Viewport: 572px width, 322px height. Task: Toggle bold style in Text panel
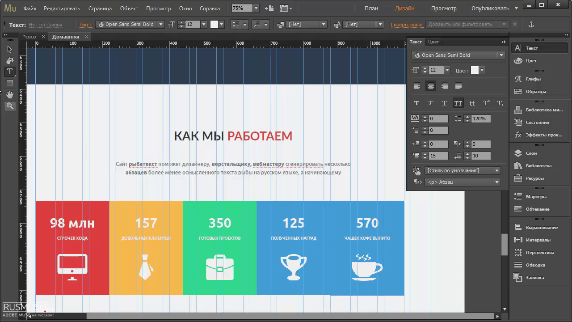(x=416, y=103)
